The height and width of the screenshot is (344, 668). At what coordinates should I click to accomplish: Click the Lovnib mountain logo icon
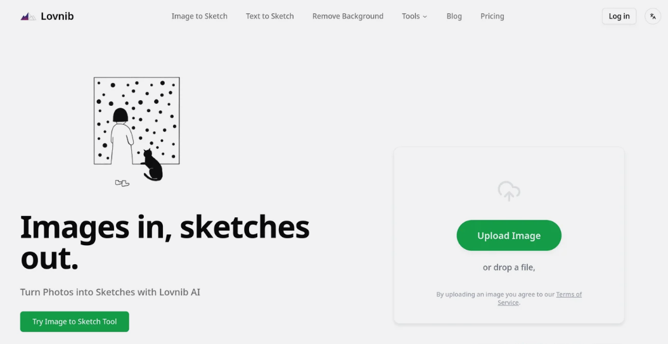pyautogui.click(x=28, y=16)
